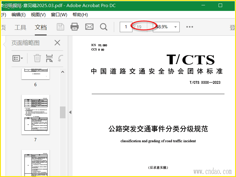Switch to the 工具 tab
The height and width of the screenshot is (177, 236).
tap(20, 27)
